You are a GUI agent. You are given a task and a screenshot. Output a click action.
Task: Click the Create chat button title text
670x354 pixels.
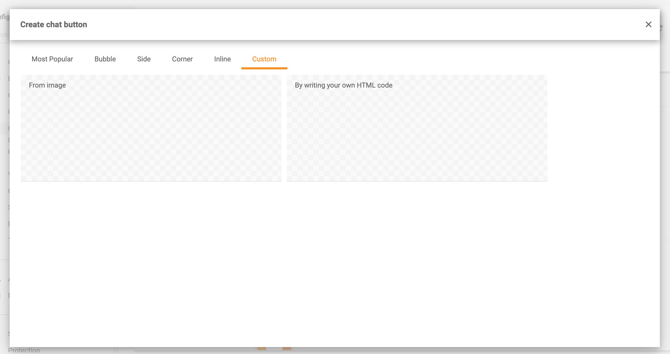coord(54,24)
